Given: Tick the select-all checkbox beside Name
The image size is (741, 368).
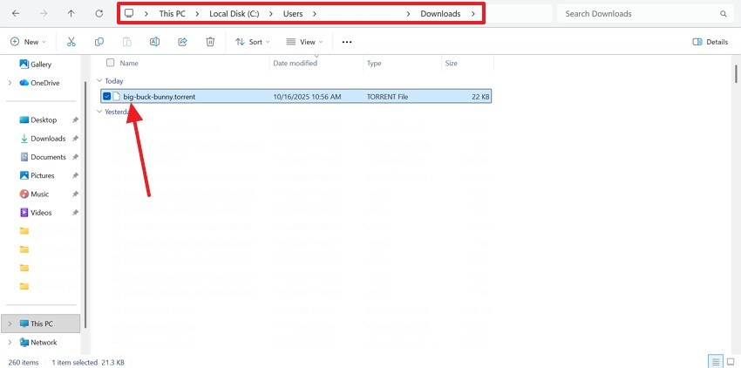Looking at the screenshot, I should pos(110,63).
